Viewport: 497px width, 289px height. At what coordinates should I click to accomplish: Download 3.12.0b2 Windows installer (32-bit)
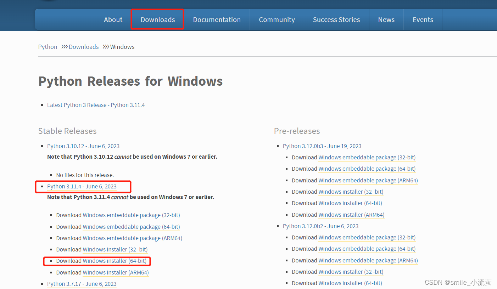point(351,272)
